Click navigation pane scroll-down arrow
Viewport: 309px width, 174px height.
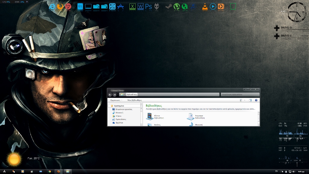click(141, 125)
